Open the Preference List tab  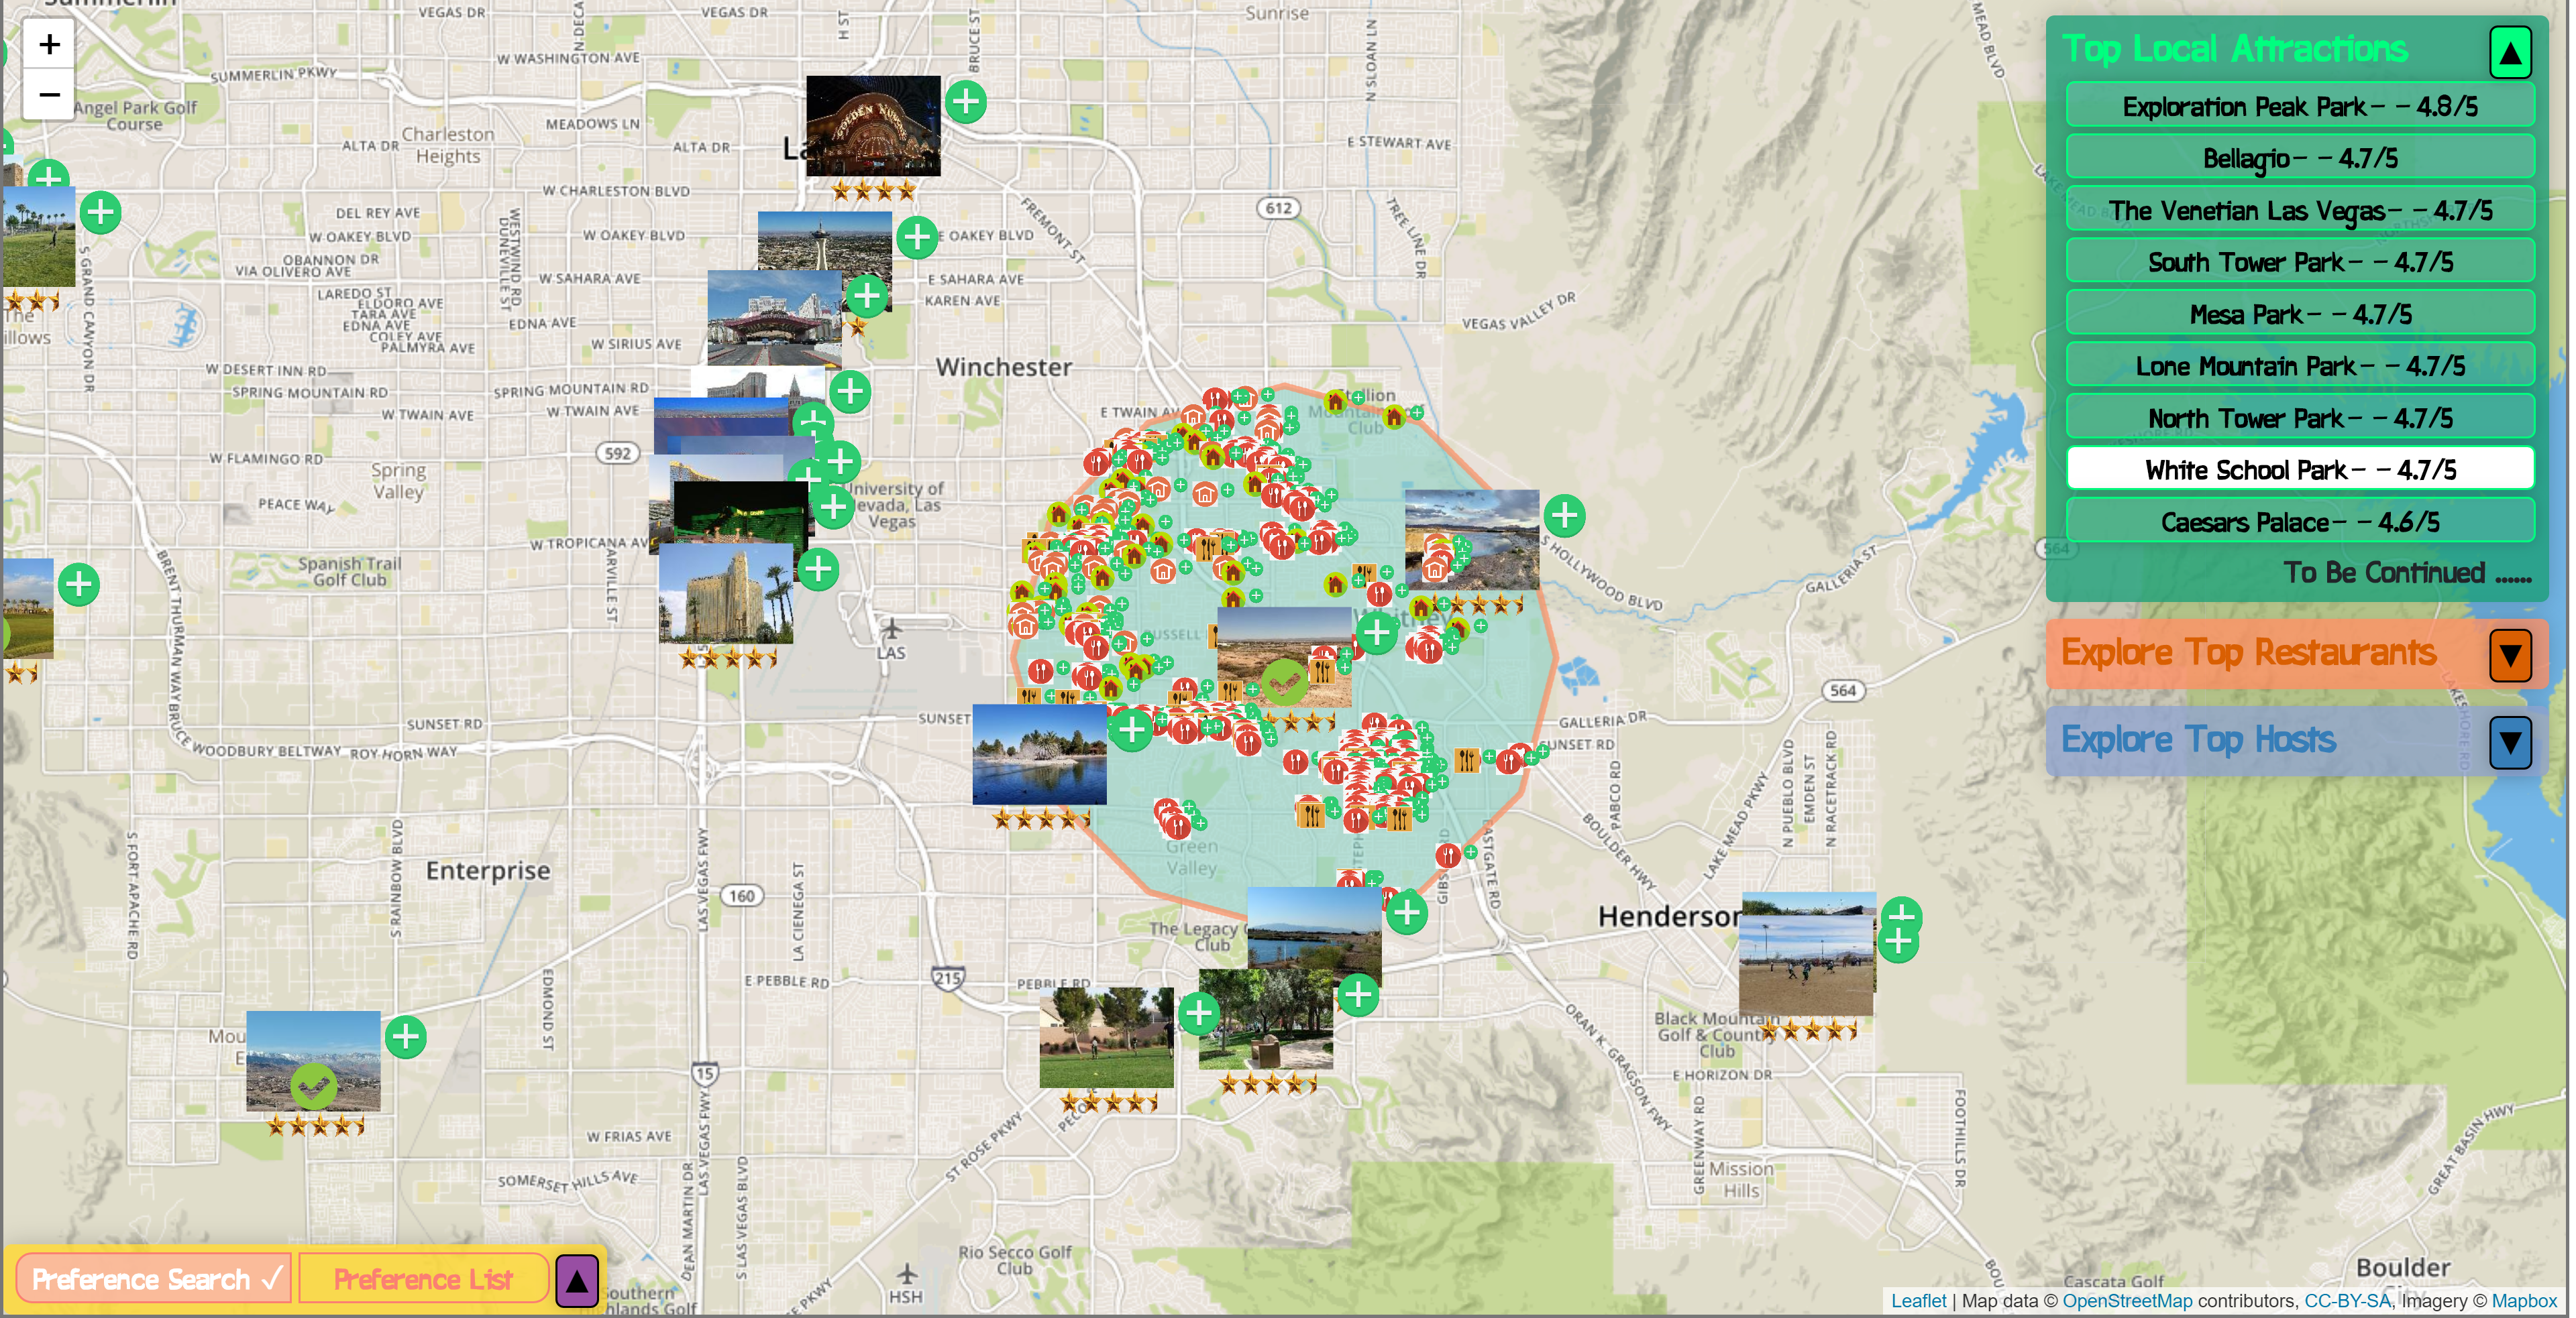pyautogui.click(x=423, y=1279)
